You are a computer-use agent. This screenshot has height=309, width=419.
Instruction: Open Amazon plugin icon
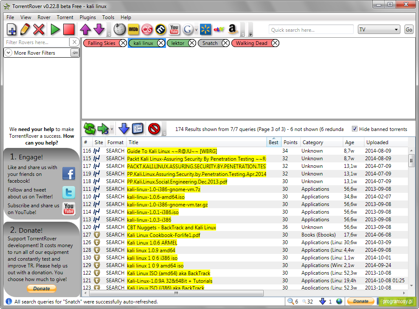click(233, 29)
